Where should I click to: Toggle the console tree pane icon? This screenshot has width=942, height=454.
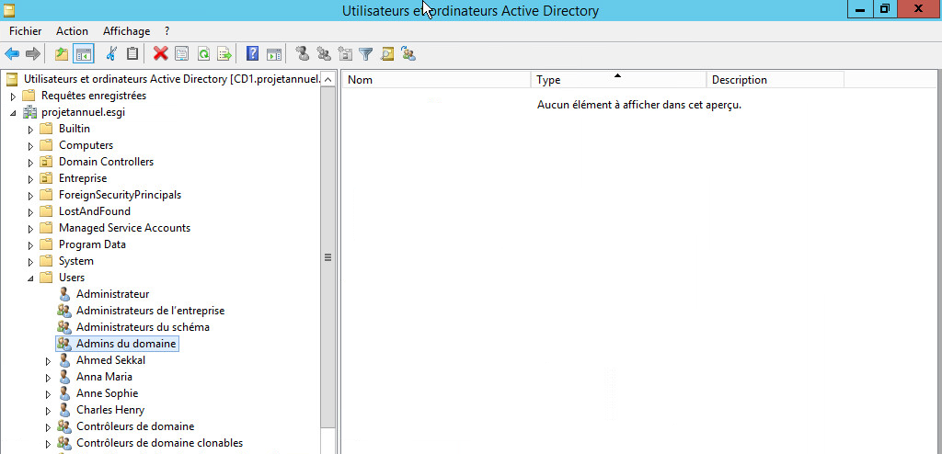[x=82, y=54]
